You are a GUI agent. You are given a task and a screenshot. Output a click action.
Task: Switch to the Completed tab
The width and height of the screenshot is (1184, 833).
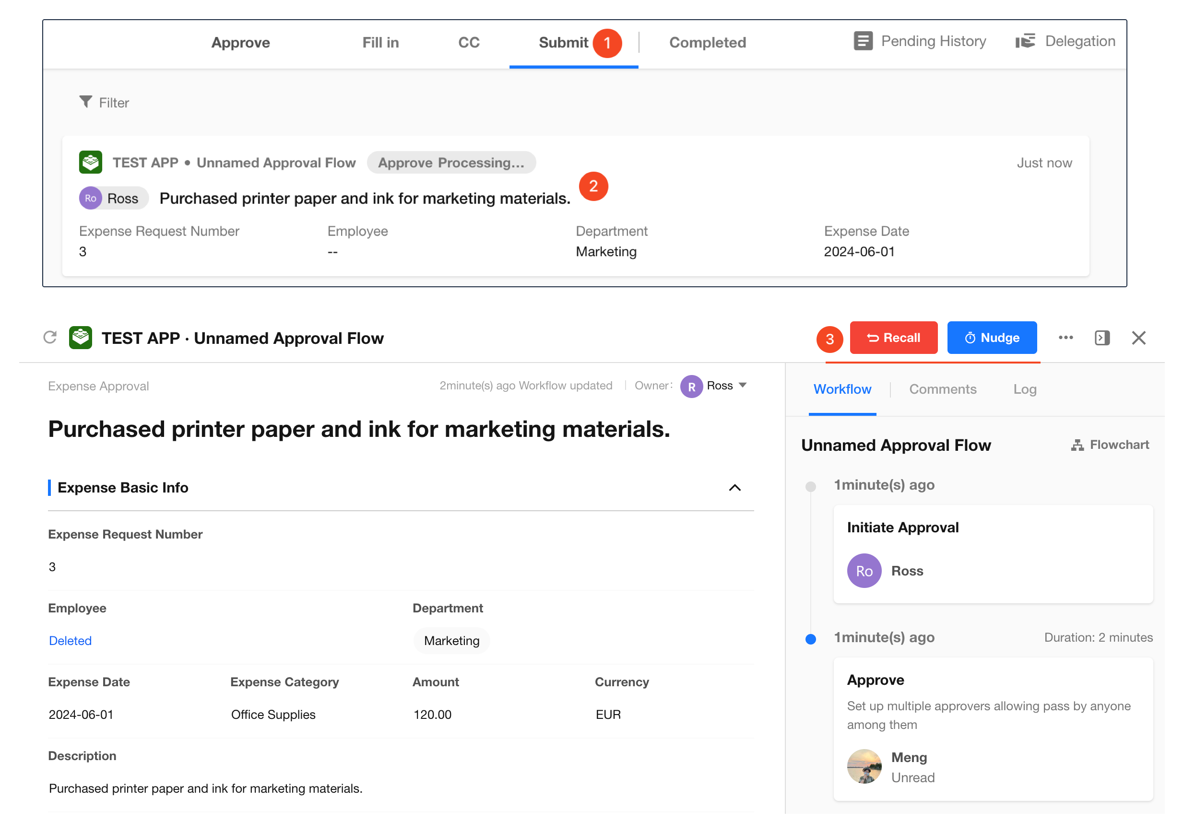coord(708,43)
